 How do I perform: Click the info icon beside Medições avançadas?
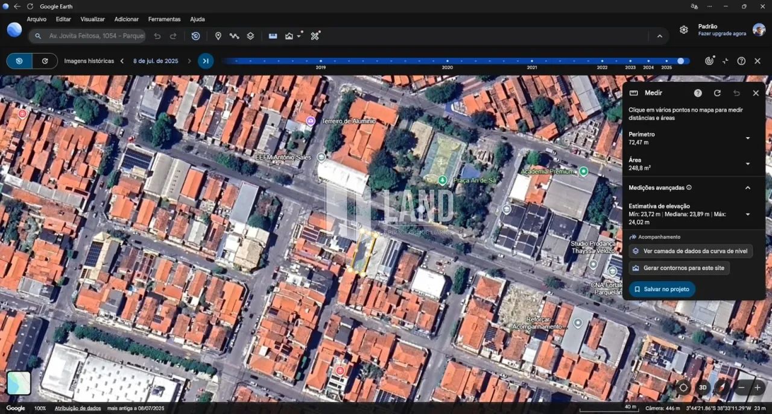click(x=689, y=188)
